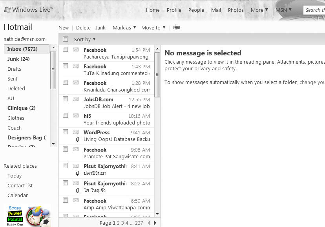325x227 pixels.
Task: Click folder list scroll up arrow
Action: pyautogui.click(x=53, y=48)
